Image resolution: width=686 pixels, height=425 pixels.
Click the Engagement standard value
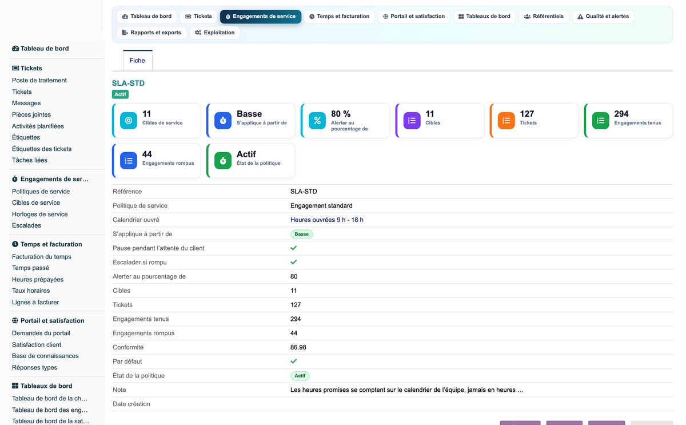(x=321, y=206)
